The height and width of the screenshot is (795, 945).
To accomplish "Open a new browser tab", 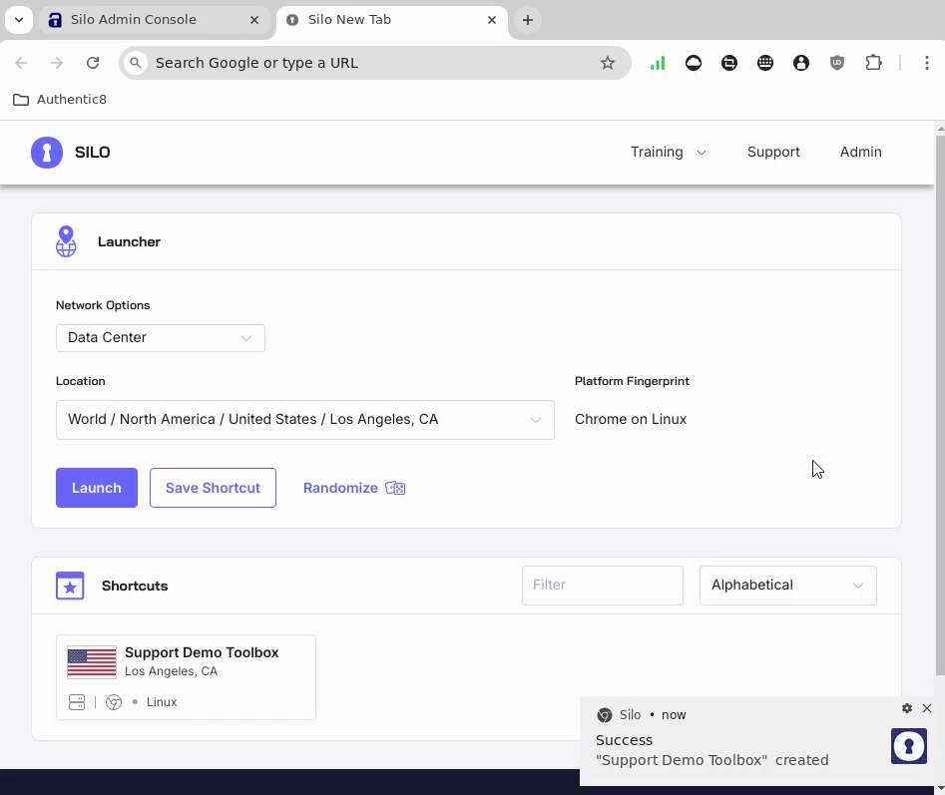I will point(527,20).
